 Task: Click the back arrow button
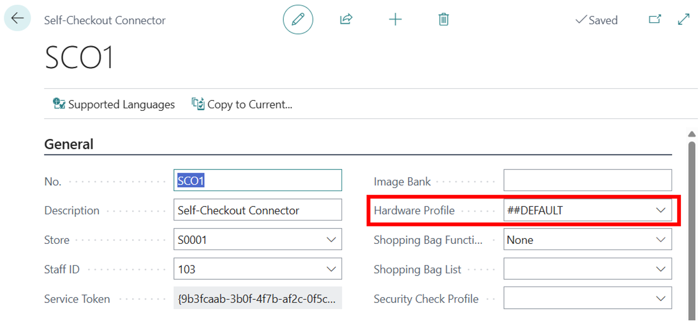[17, 18]
